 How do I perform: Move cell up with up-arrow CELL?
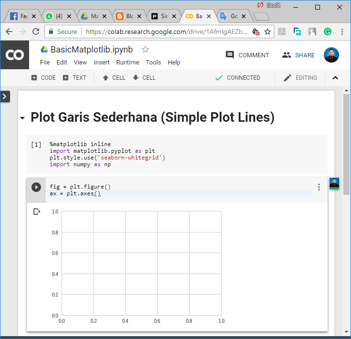[114, 78]
